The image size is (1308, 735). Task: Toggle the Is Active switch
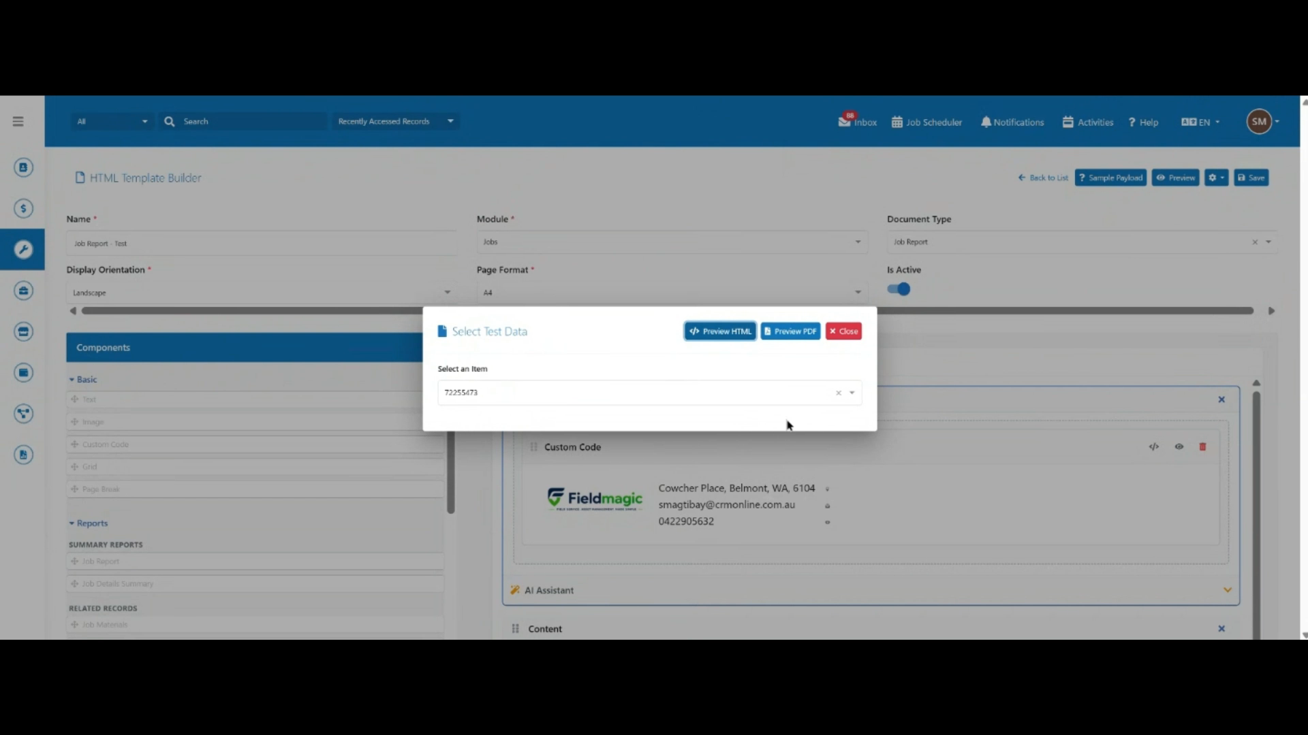click(899, 289)
